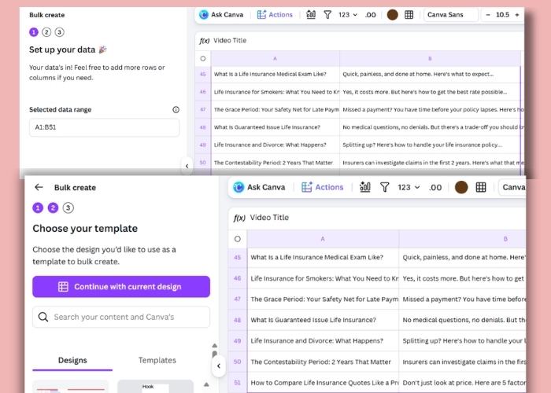This screenshot has width=551, height=393.
Task: Click upper cell 'Splitting up? Here's how to handle'
Action: pyautogui.click(x=430, y=145)
